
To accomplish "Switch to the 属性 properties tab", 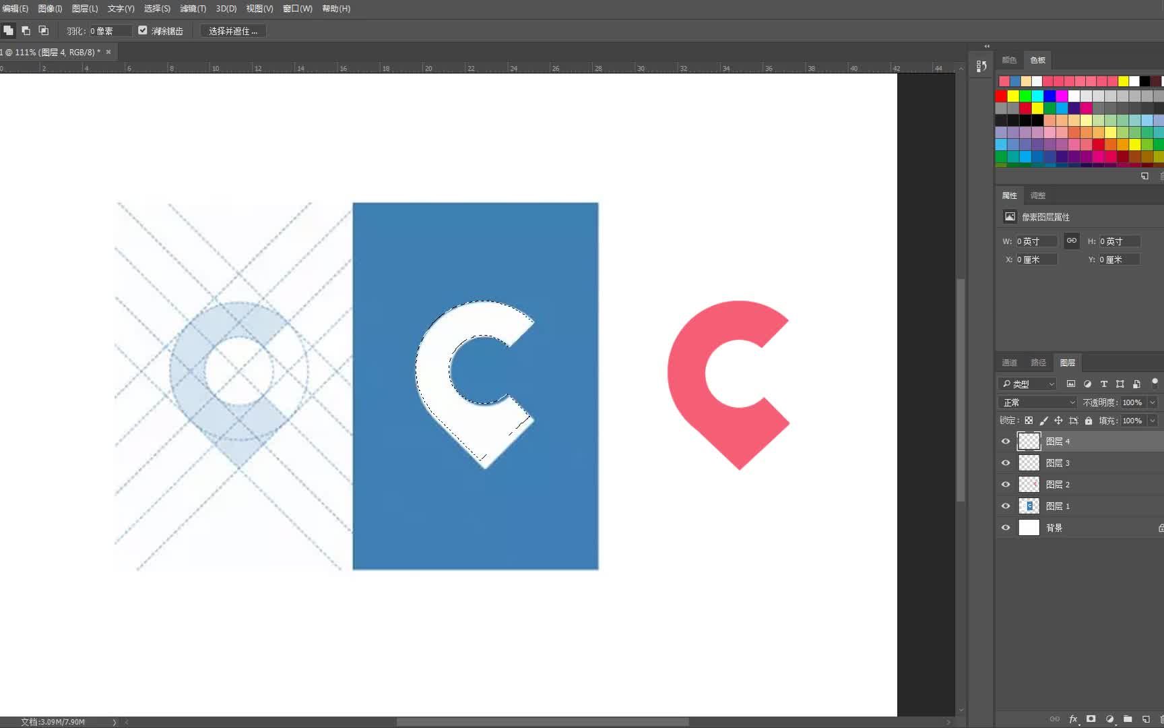I will [x=1010, y=195].
